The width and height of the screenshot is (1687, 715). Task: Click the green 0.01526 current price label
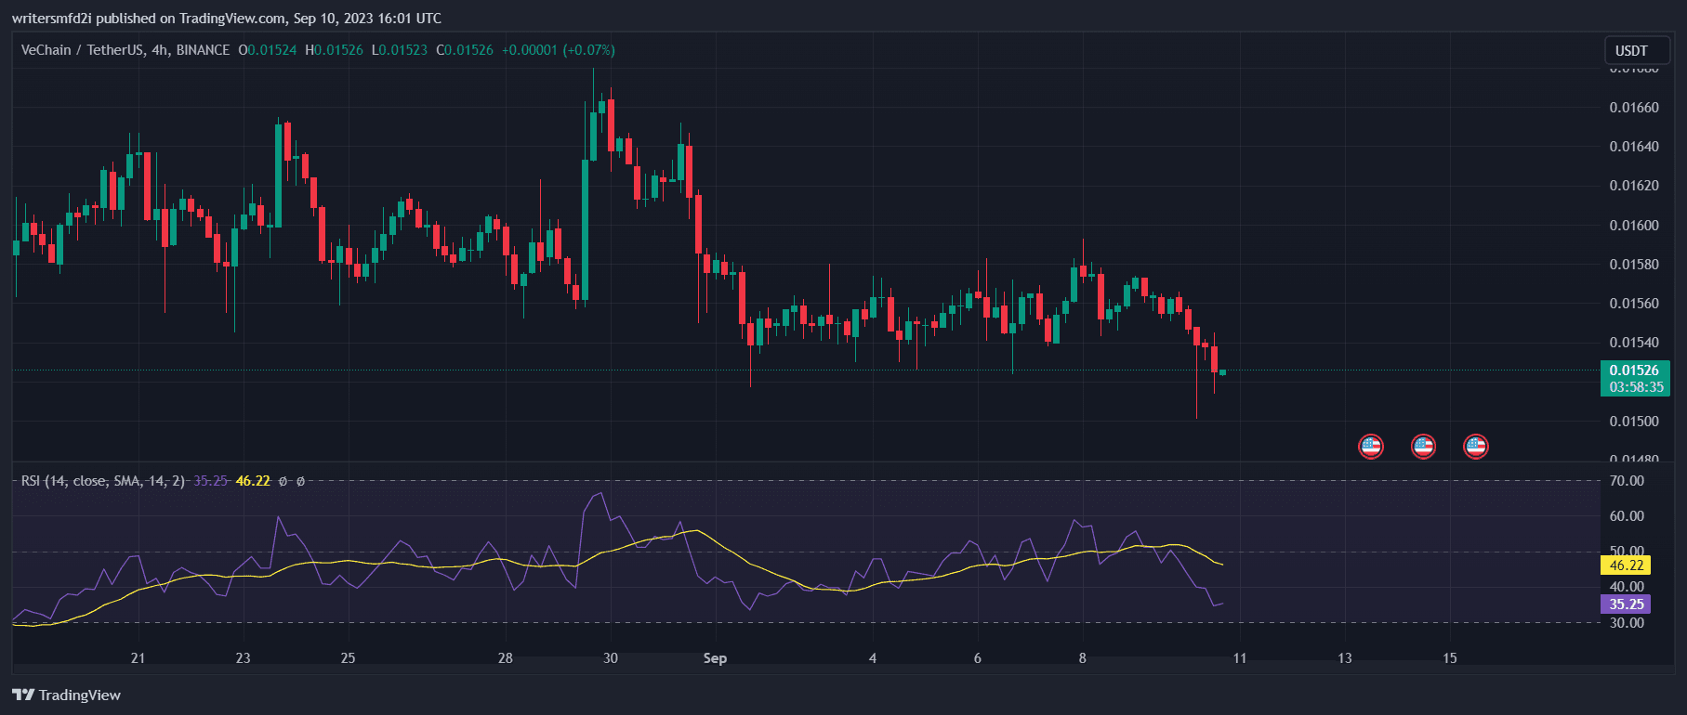click(x=1634, y=370)
